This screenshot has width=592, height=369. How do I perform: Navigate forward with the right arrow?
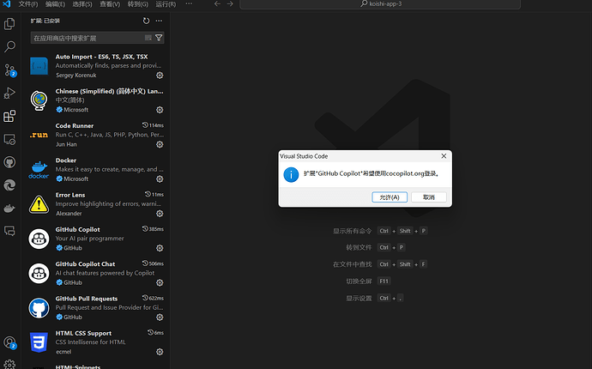coord(230,3)
